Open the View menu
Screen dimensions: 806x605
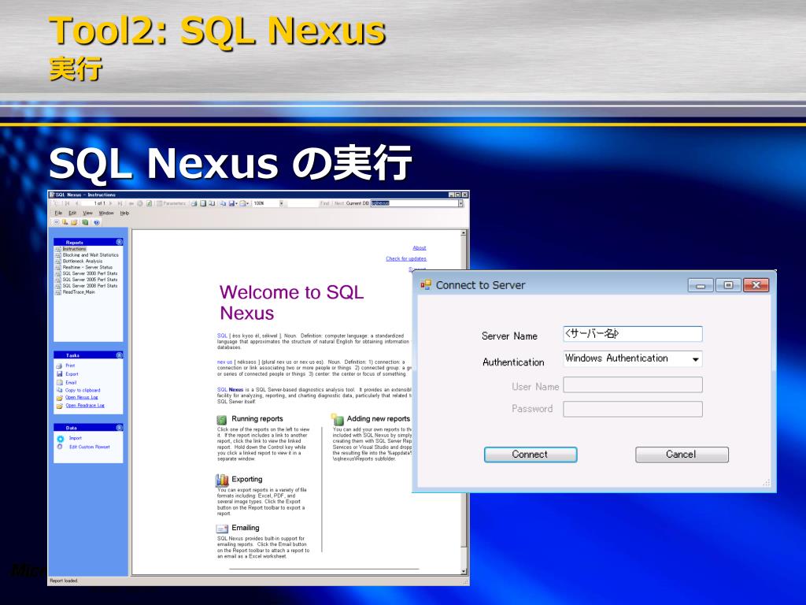tap(87, 213)
